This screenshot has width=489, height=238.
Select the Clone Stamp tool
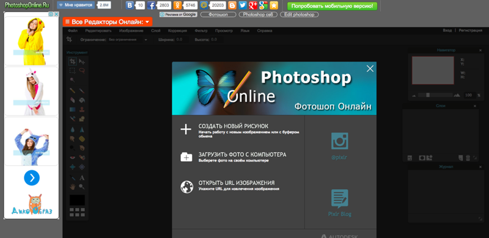click(x=82, y=110)
